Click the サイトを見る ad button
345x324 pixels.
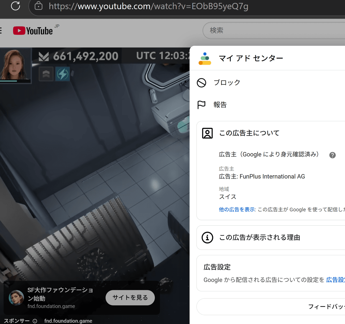point(130,298)
